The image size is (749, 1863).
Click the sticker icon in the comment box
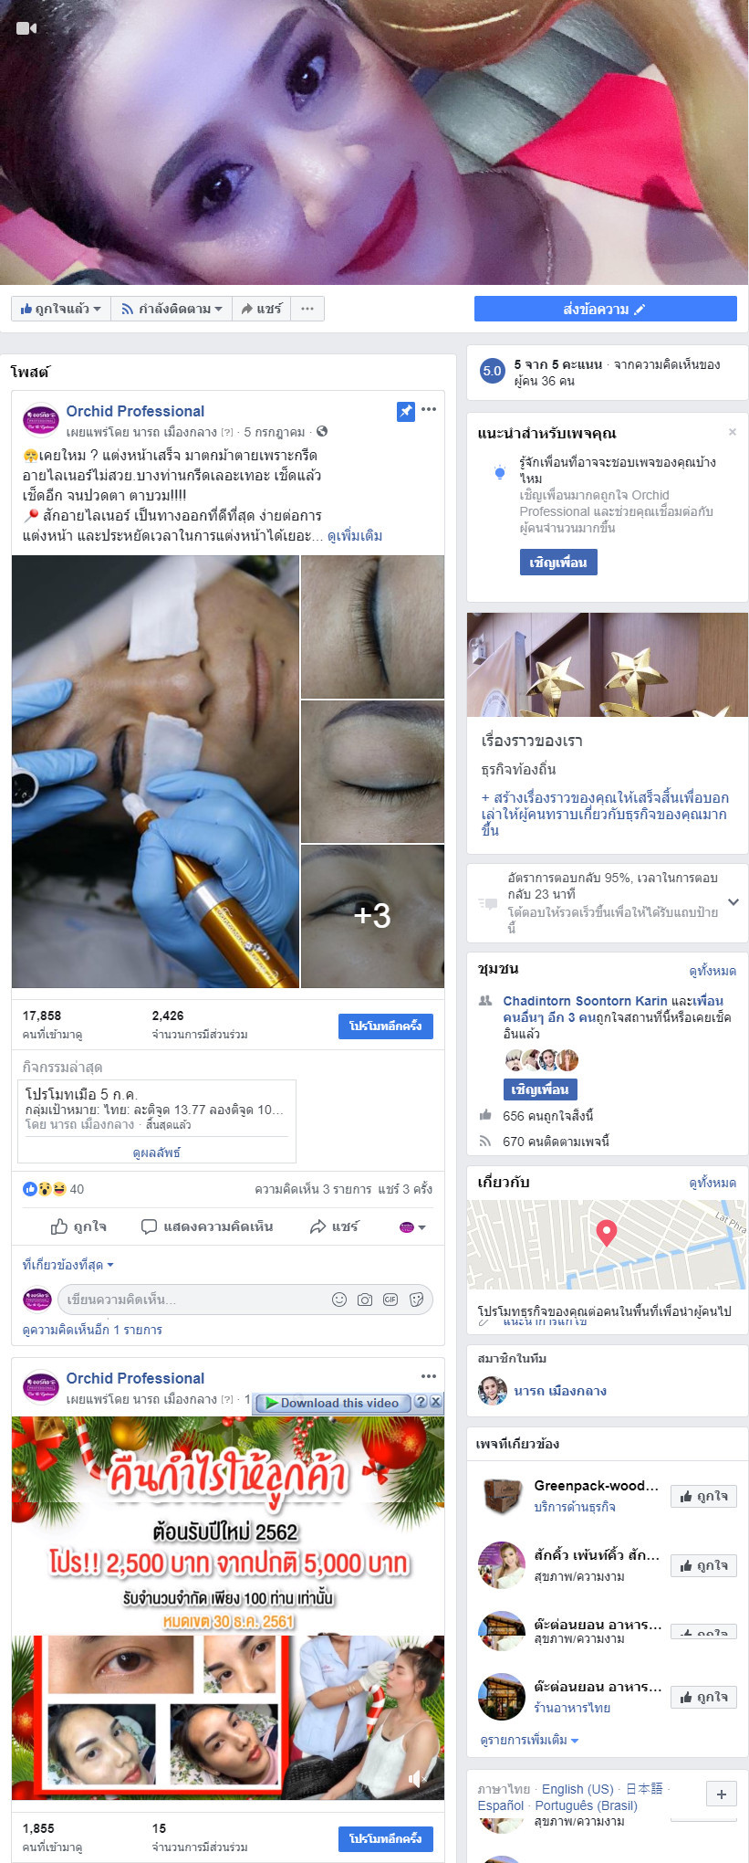click(417, 1300)
